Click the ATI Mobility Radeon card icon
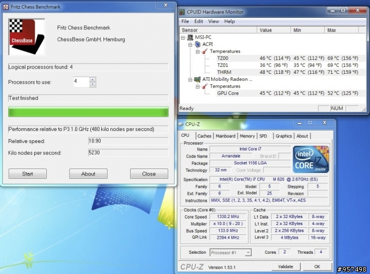Viewport: 370px width, 274px height. point(198,80)
